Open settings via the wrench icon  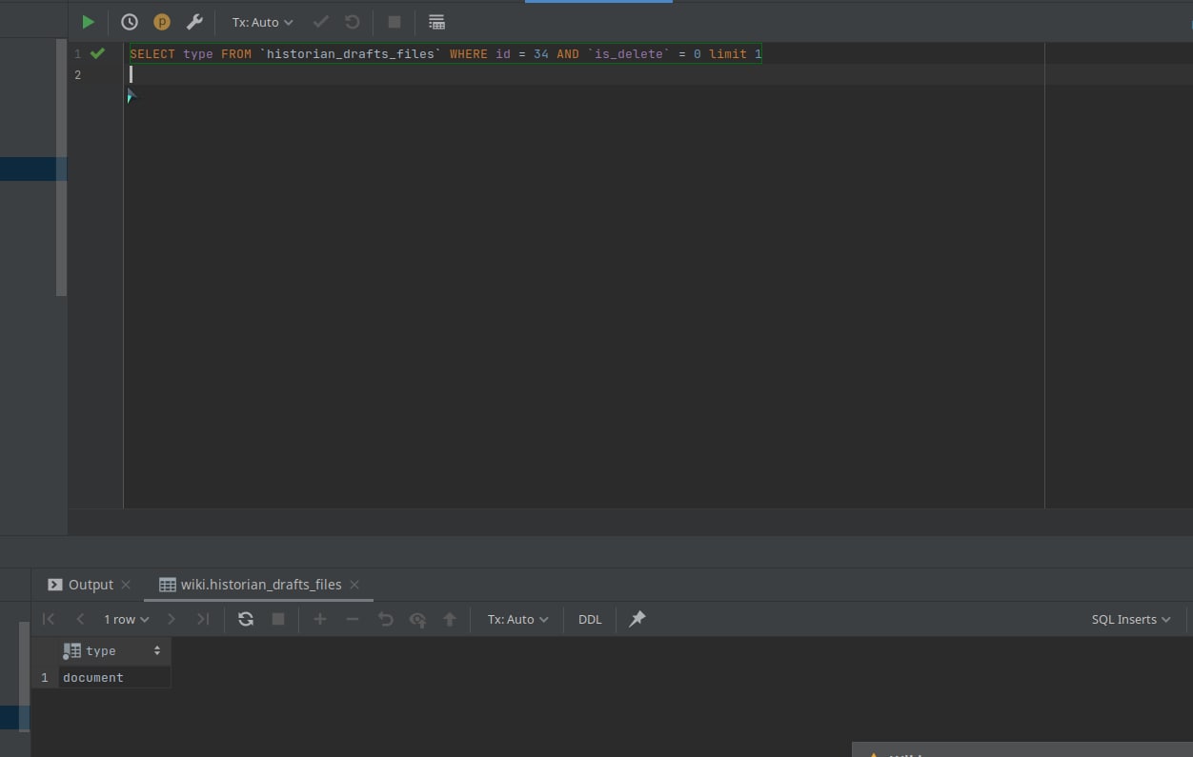(194, 22)
